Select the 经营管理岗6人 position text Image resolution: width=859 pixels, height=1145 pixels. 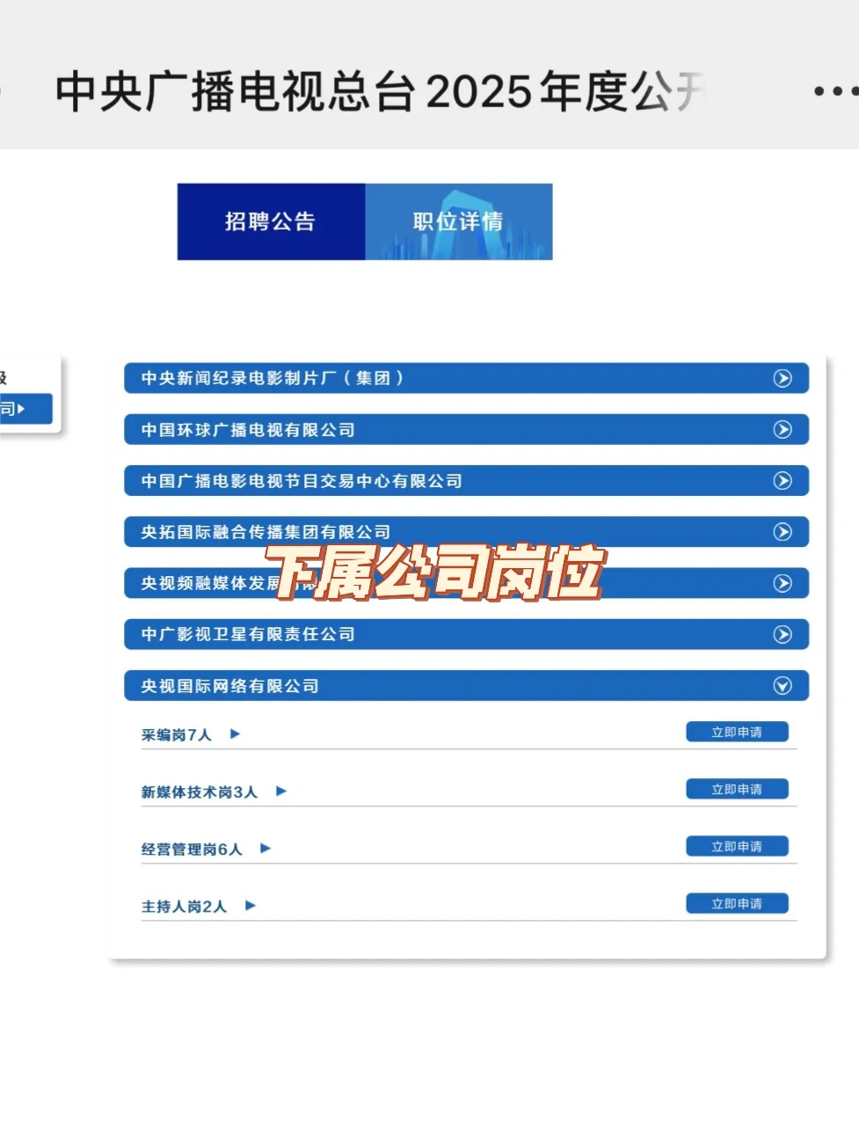(x=192, y=849)
